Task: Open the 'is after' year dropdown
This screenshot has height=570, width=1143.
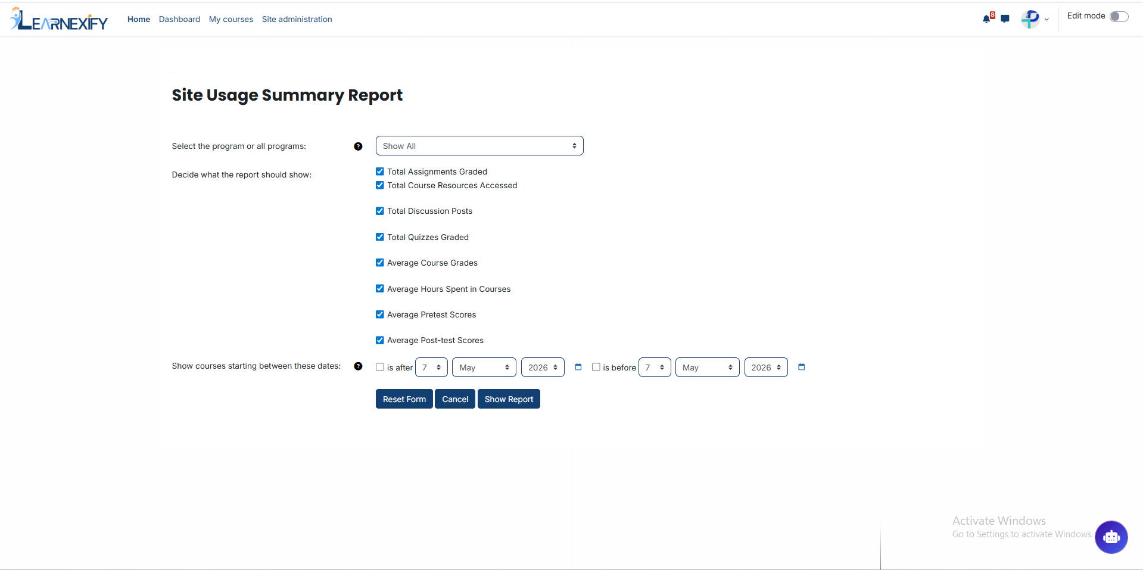Action: point(543,367)
